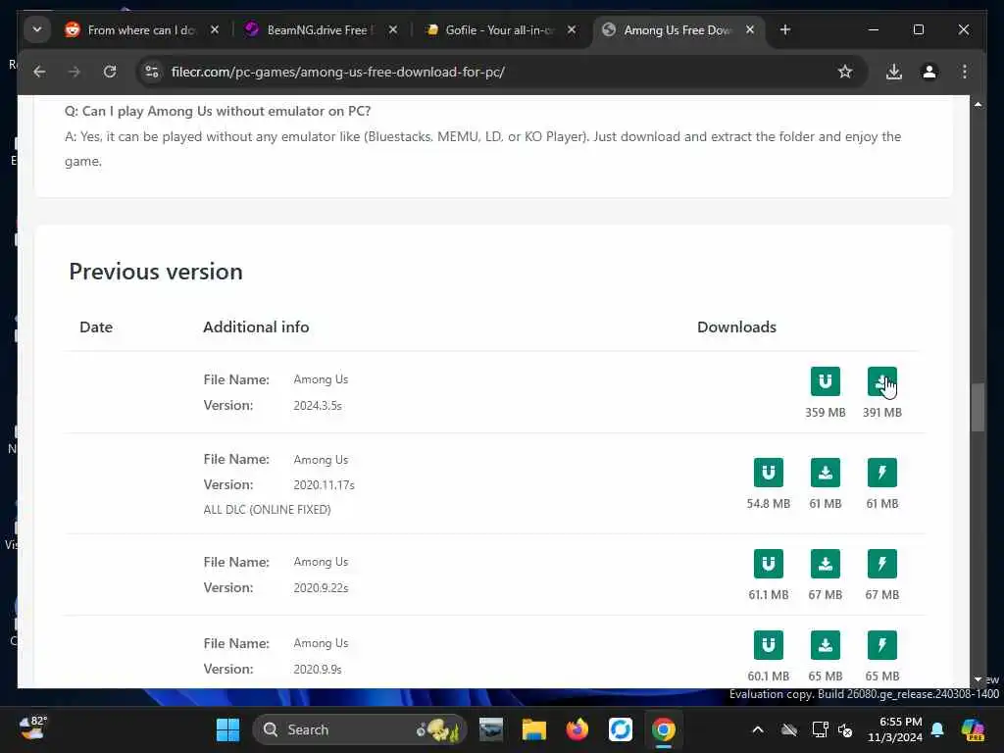Close the Gofile tab

point(572,29)
